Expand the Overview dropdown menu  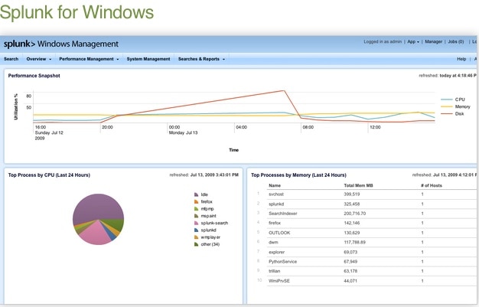39,59
